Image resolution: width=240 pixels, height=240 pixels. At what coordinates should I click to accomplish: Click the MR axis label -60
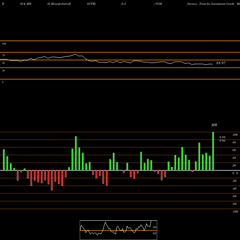(x=234, y=196)
